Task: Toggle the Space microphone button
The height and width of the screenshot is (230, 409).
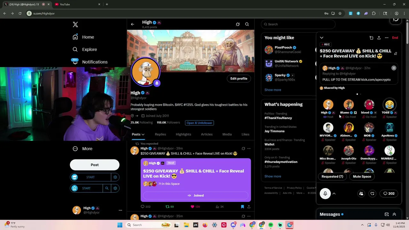Action: [325, 194]
